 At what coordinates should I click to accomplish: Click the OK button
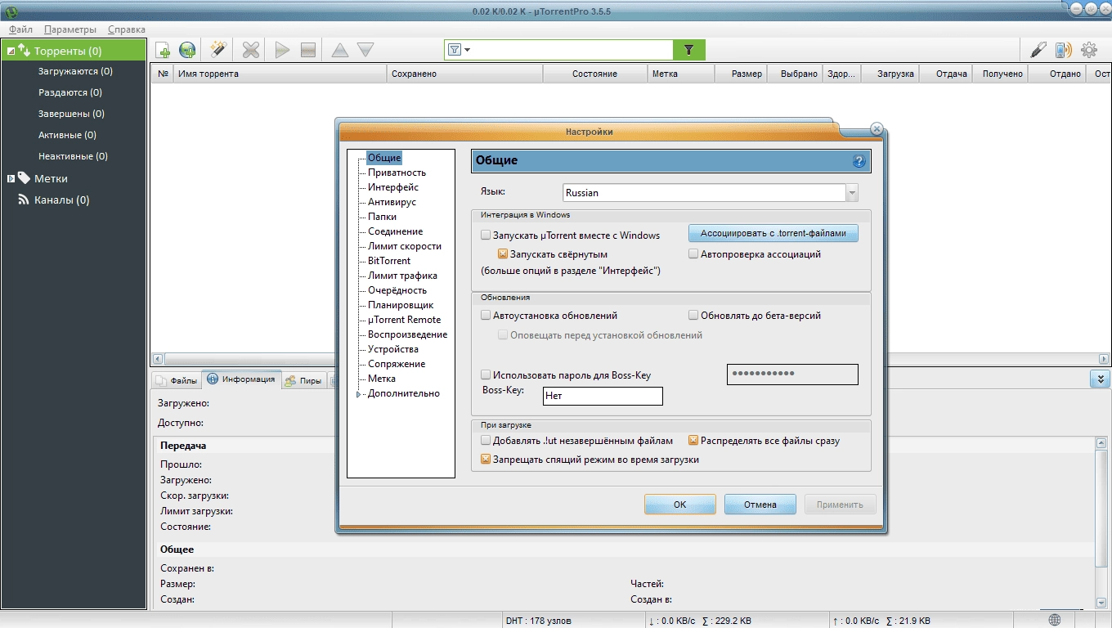coord(679,505)
